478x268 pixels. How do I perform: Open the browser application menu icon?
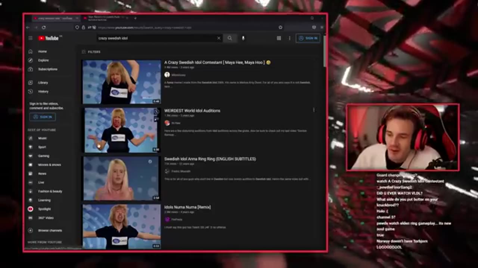[322, 27]
